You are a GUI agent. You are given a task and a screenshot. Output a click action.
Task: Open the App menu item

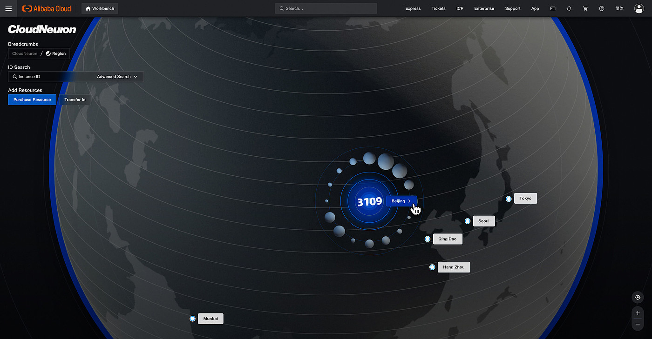click(x=535, y=8)
